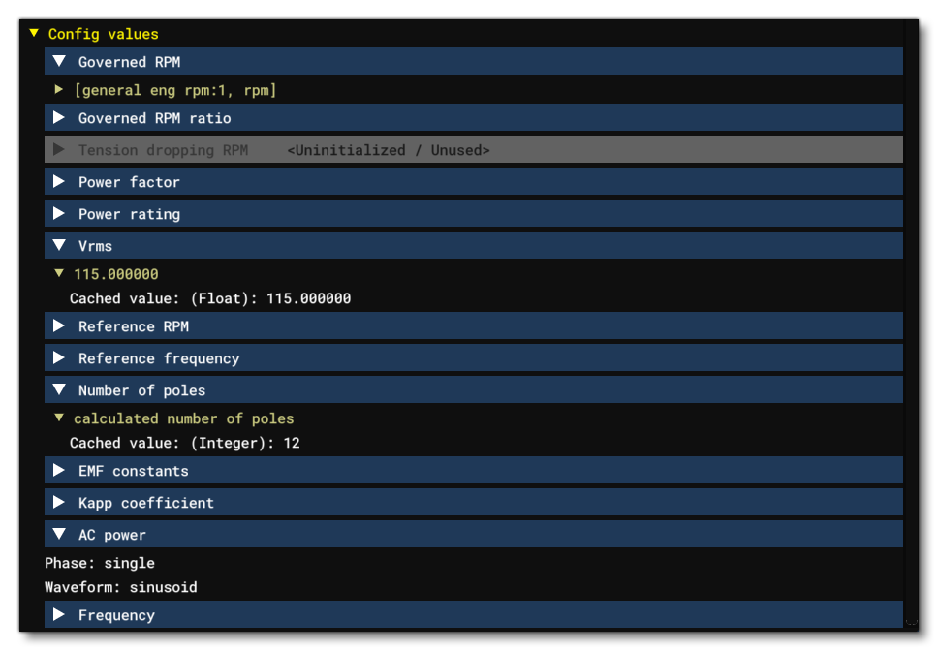Open the Kapp coefficient section
Viewport: 938px width, 651px height.
pos(58,503)
